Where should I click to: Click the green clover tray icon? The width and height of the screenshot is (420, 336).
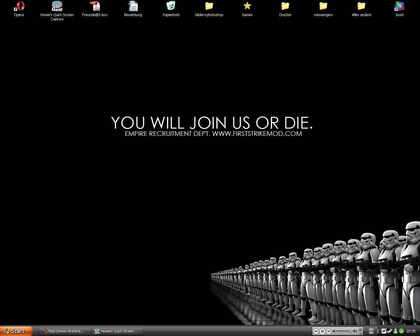(x=401, y=331)
